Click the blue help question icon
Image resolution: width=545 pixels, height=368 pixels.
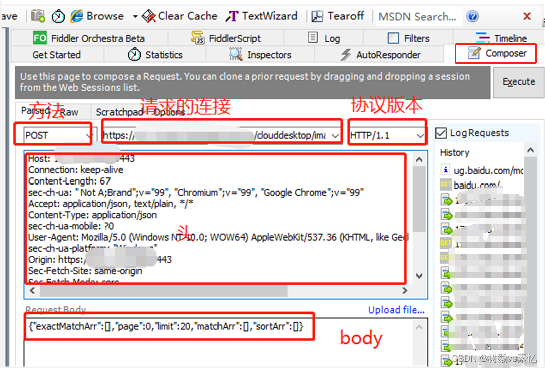(472, 16)
